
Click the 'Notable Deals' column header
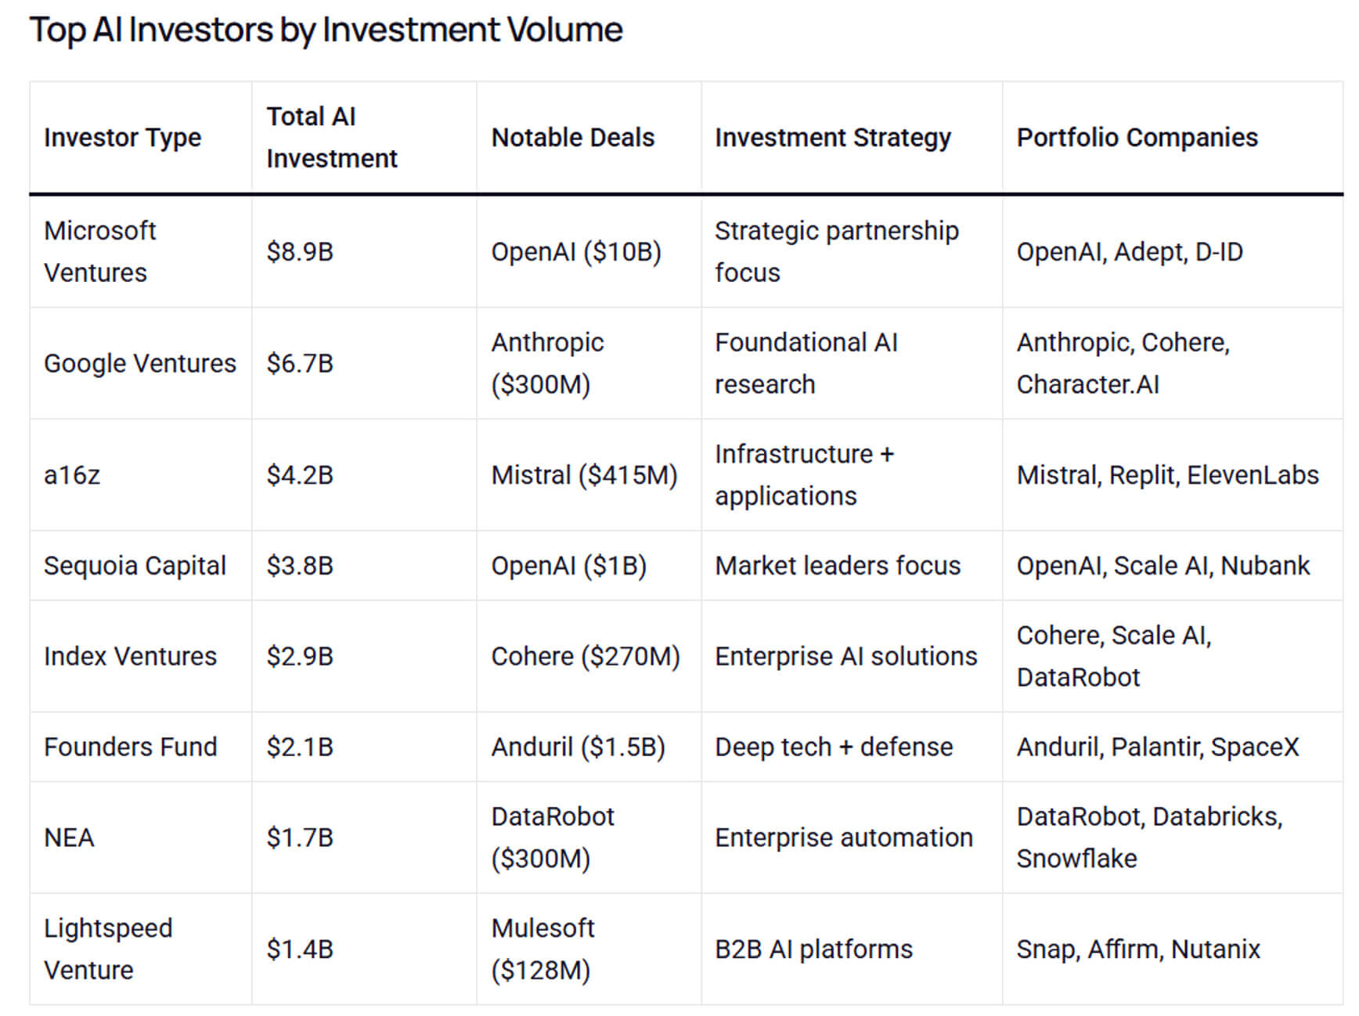coord(572,138)
